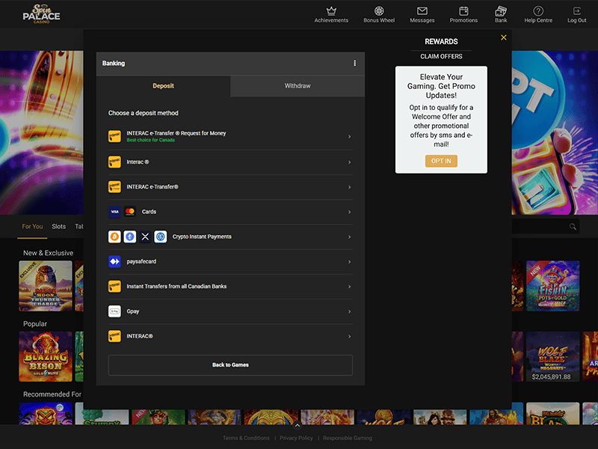
Task: Open Fishin' Pots of Gold thumbnail
Action: (x=552, y=286)
